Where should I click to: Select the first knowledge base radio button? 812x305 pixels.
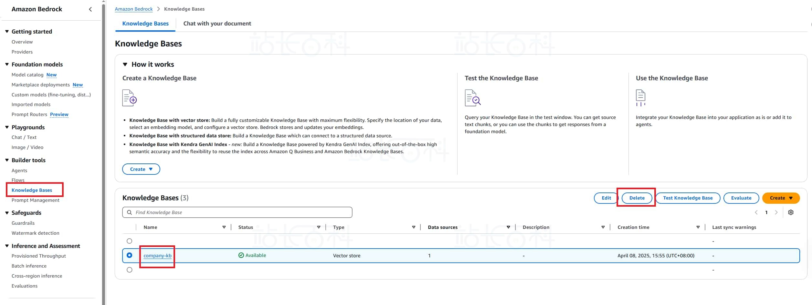(130, 241)
